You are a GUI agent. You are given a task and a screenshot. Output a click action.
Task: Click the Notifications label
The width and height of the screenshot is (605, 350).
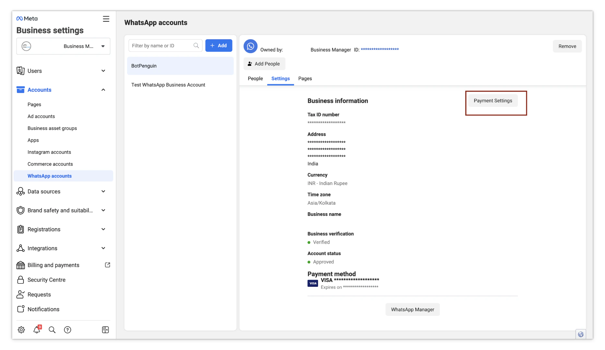(43, 309)
